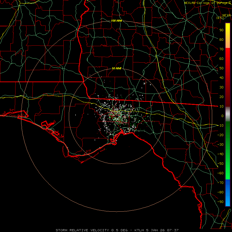This screenshot has height=232, width=232.
Task: Click the "-40" velocity scale label
Action: click(x=221, y=154)
